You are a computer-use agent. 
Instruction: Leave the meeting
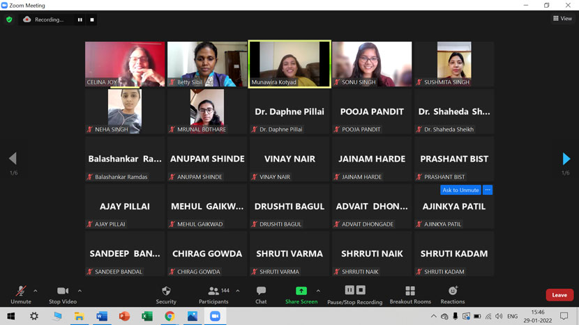click(559, 295)
